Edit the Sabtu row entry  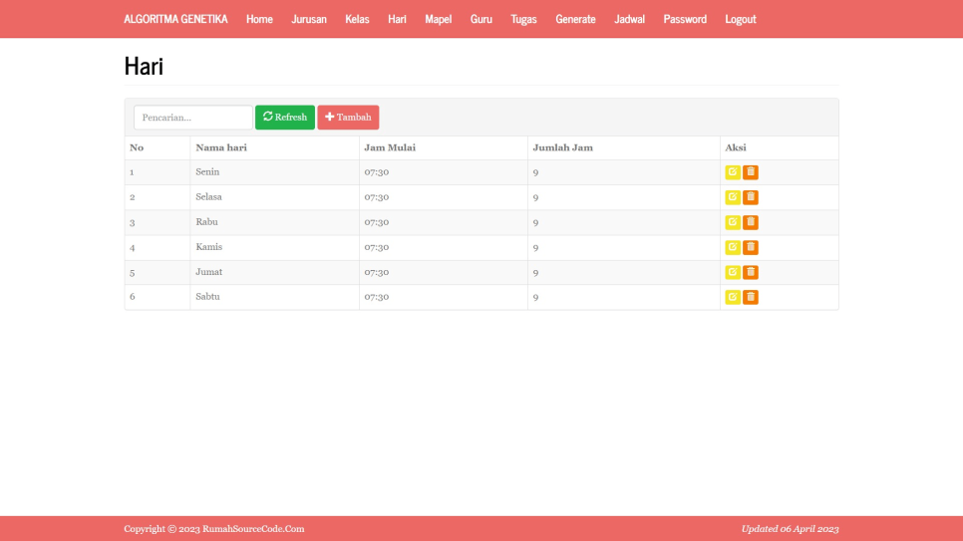(733, 297)
